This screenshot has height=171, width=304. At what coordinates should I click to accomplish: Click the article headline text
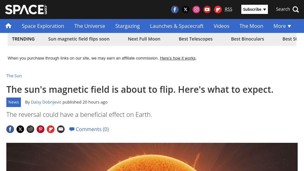[140, 90]
